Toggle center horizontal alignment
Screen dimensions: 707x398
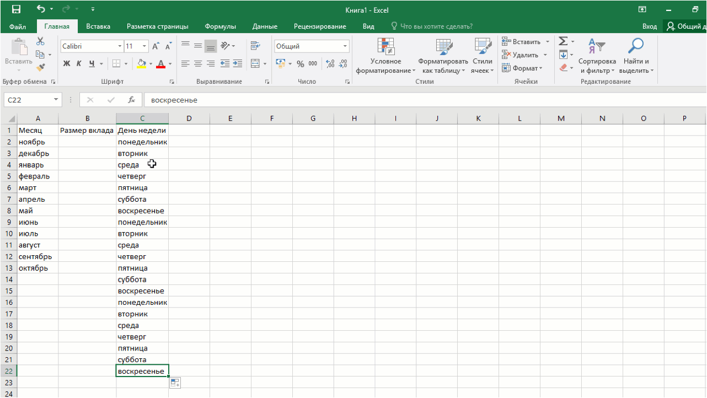[198, 63]
